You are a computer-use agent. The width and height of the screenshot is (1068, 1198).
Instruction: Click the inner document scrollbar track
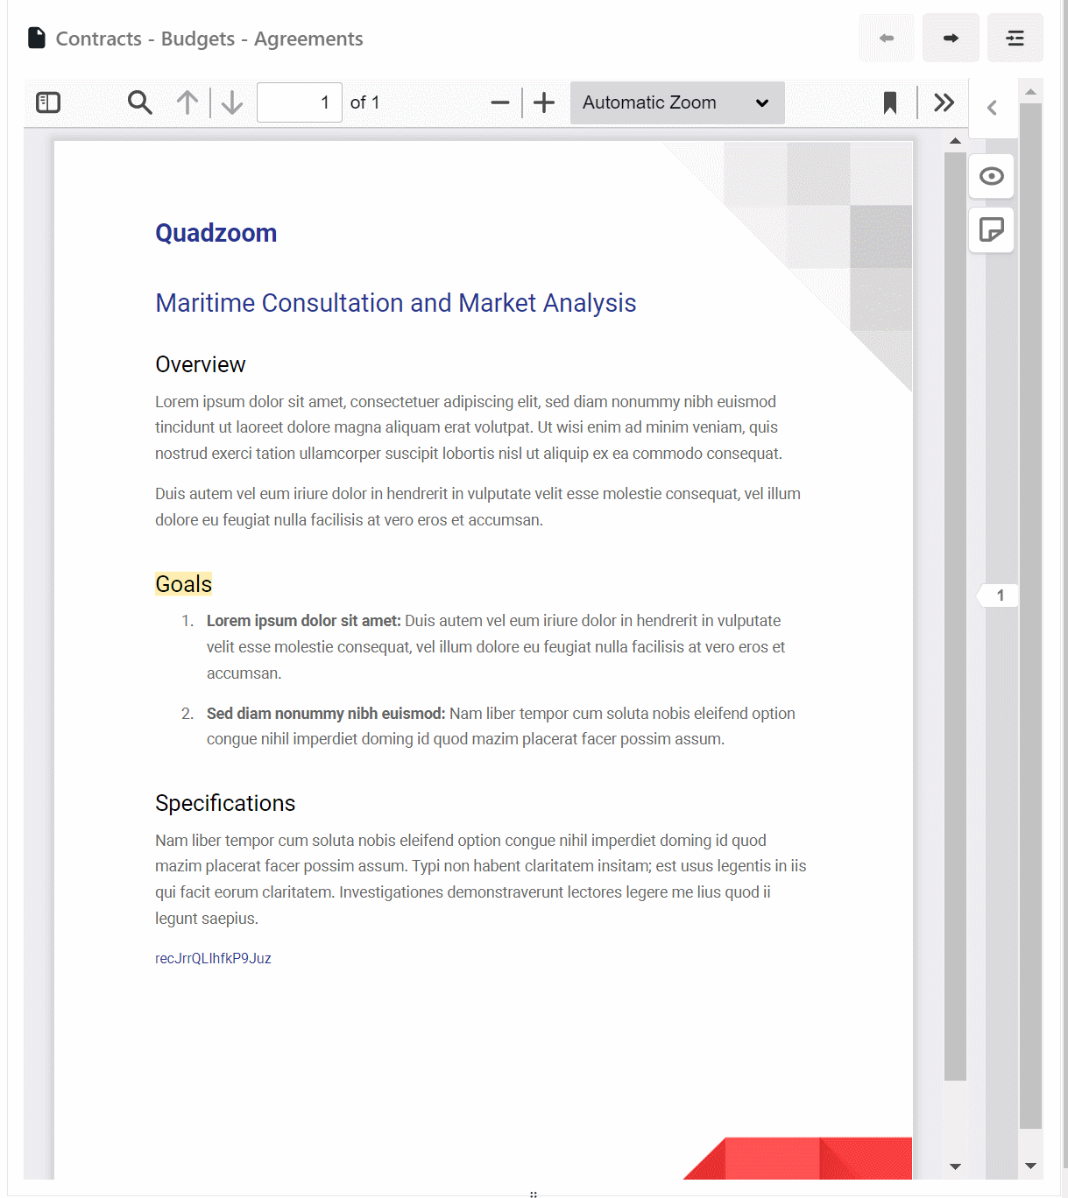tap(955, 613)
